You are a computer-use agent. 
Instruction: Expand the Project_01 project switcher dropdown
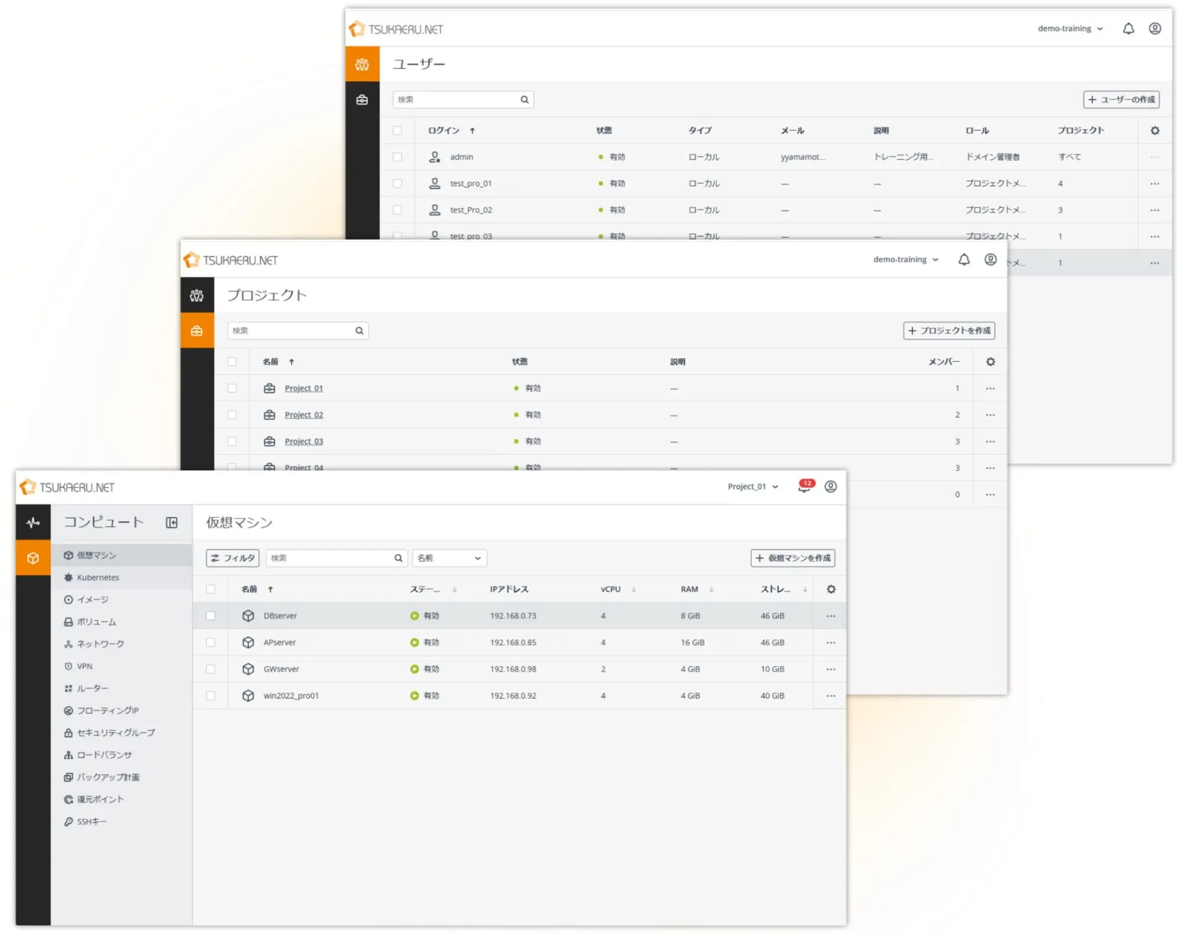pos(753,486)
